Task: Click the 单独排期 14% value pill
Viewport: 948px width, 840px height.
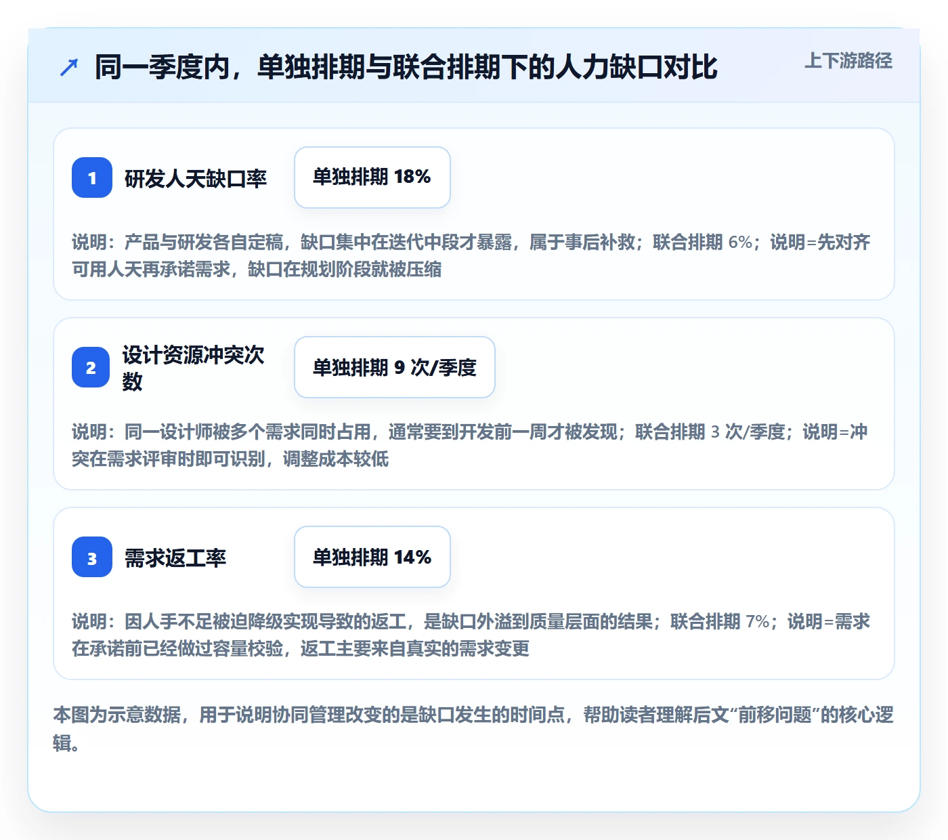Action: pos(372,557)
